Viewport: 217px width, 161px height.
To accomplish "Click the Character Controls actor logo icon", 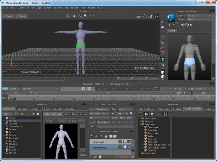I will (x=171, y=18).
